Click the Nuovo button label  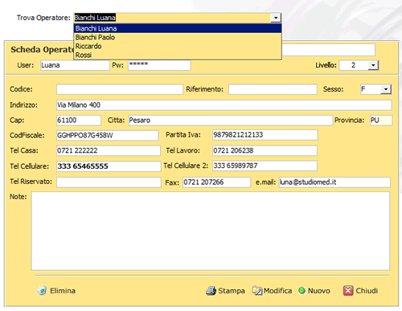click(319, 291)
